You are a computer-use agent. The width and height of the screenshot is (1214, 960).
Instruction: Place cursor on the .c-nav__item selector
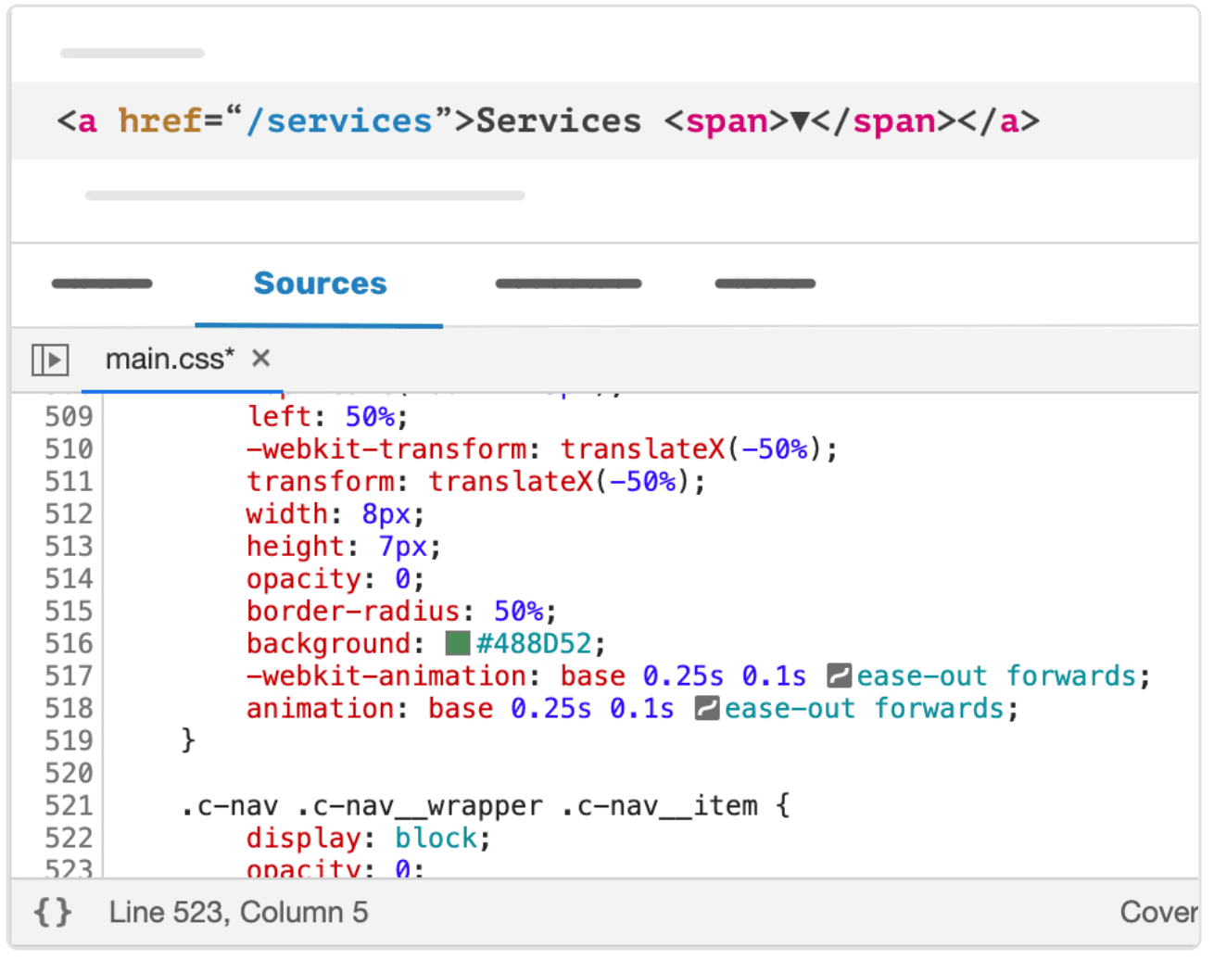pyautogui.click(x=659, y=806)
